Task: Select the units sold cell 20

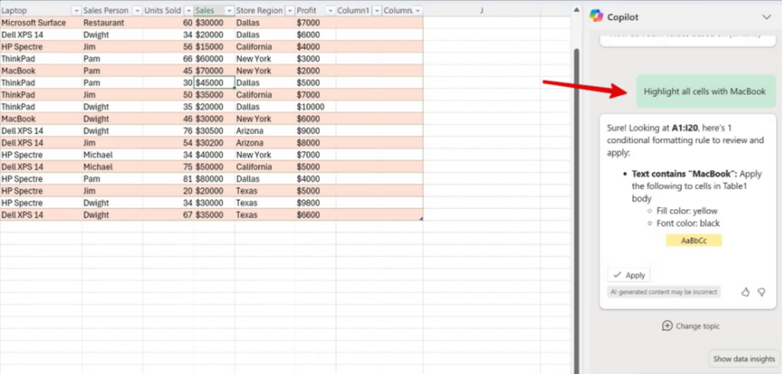Action: click(168, 191)
